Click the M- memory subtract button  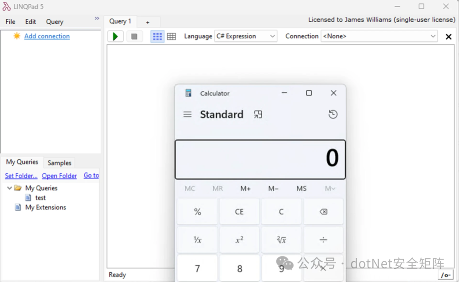[273, 189]
